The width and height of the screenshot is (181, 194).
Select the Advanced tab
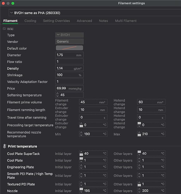(84, 21)
